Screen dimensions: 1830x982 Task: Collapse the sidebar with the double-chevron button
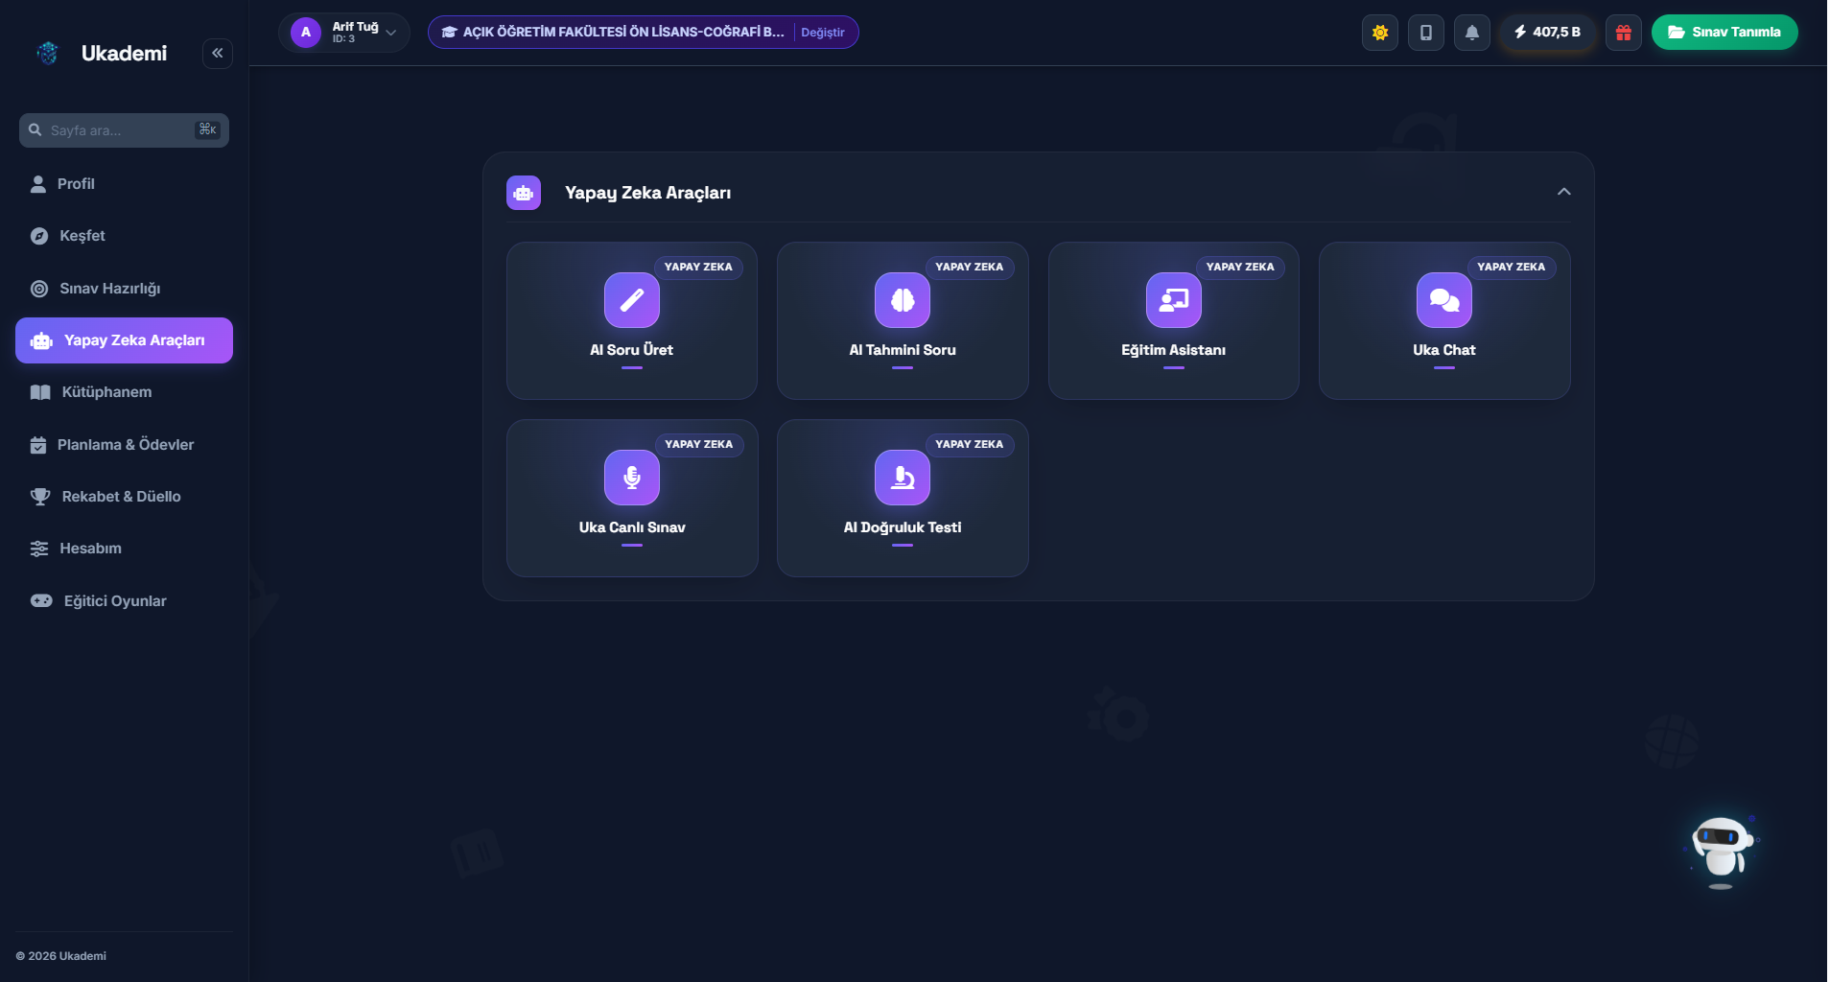pyautogui.click(x=218, y=53)
